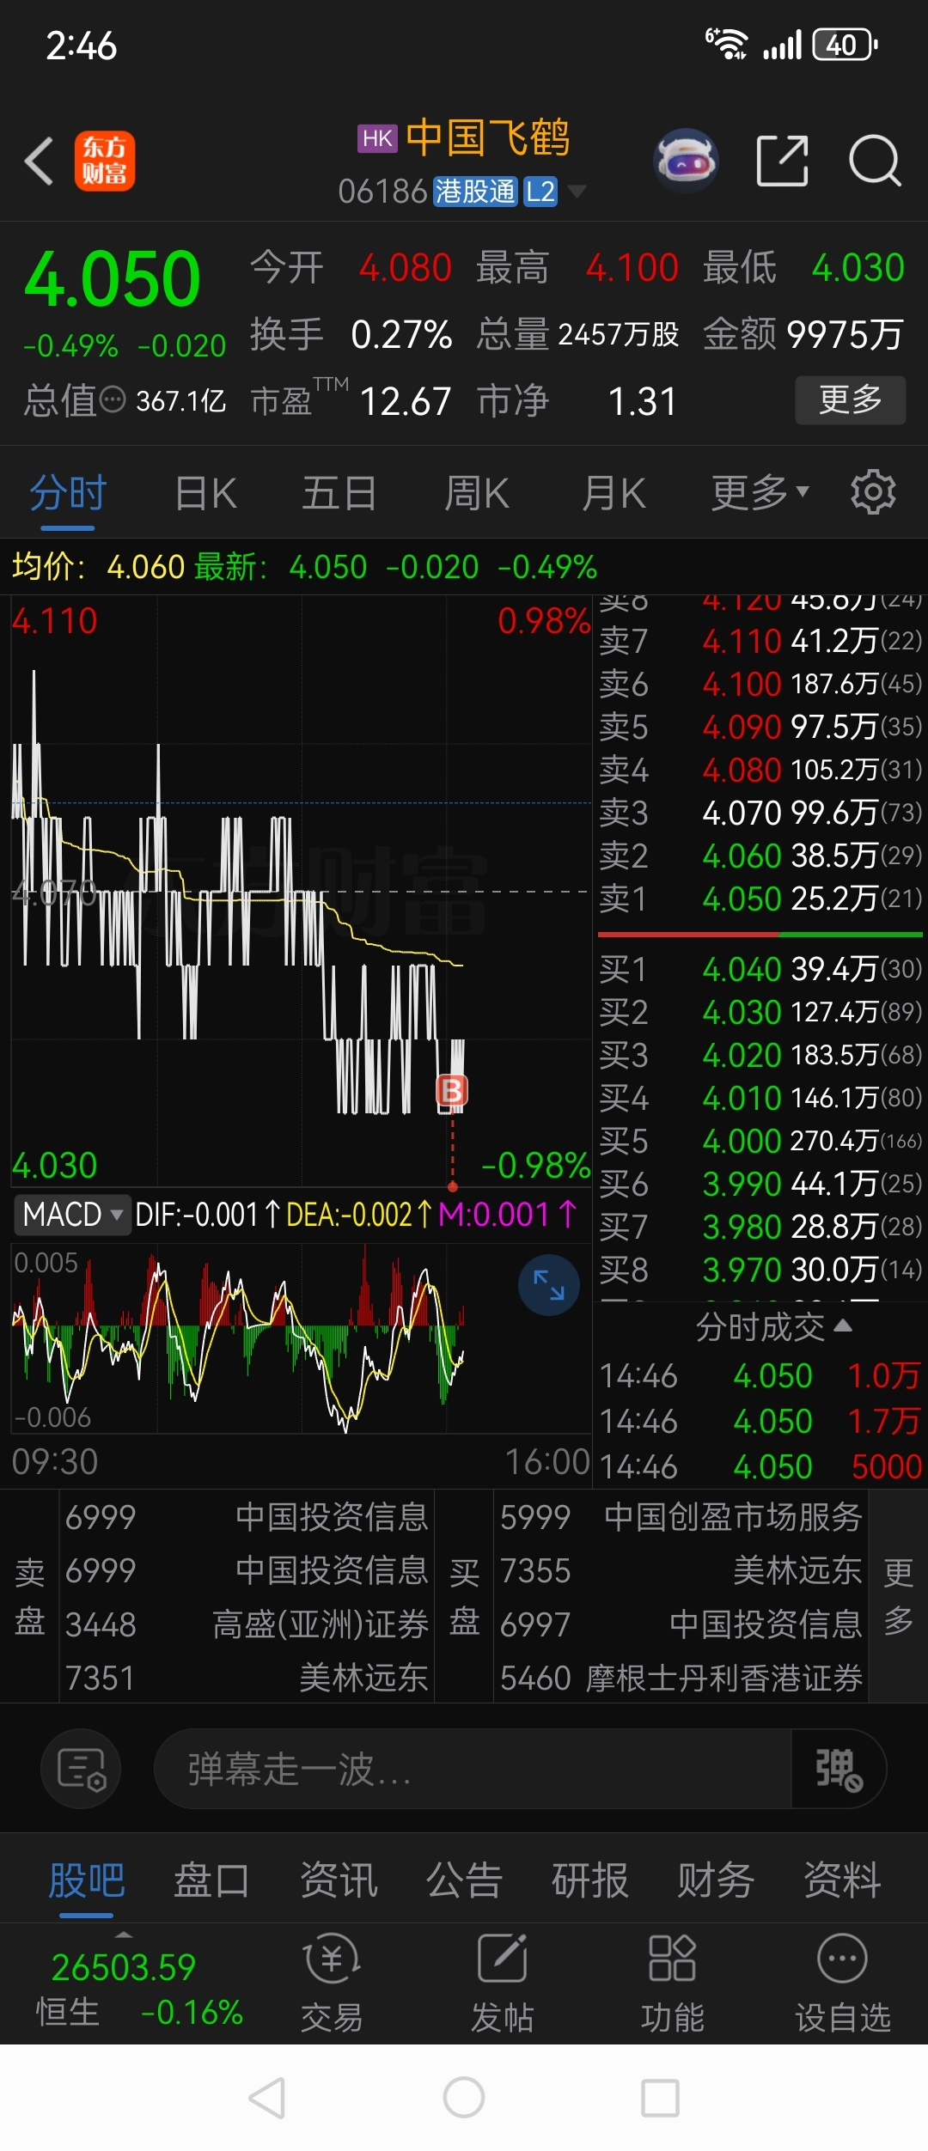The width and height of the screenshot is (928, 2151).
Task: Tap the back arrow icon
Action: coord(40,161)
